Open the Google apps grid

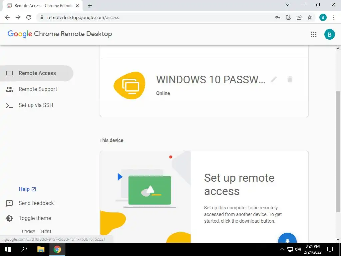pos(314,34)
